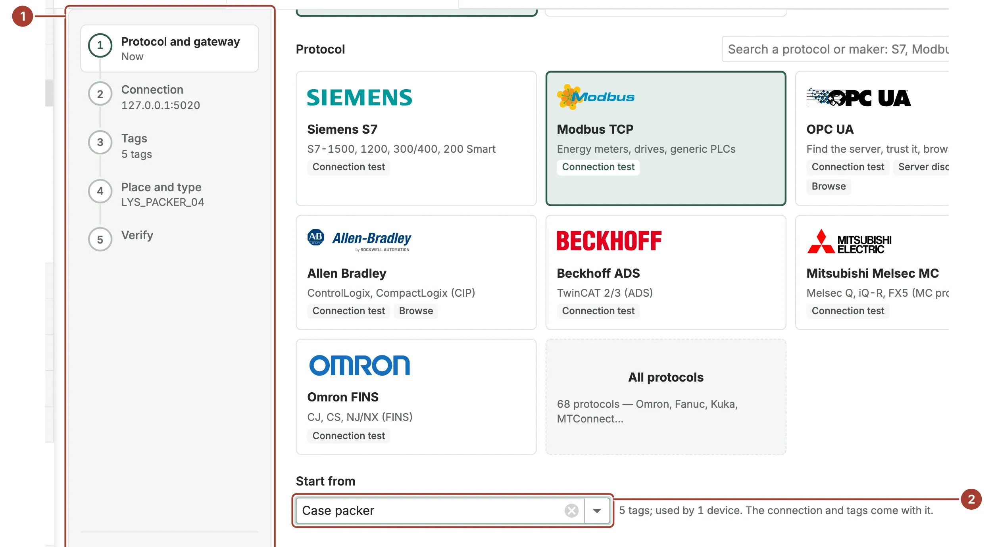Click the LYS_PACKER_04 label
This screenshot has height=547, width=994.
[163, 202]
